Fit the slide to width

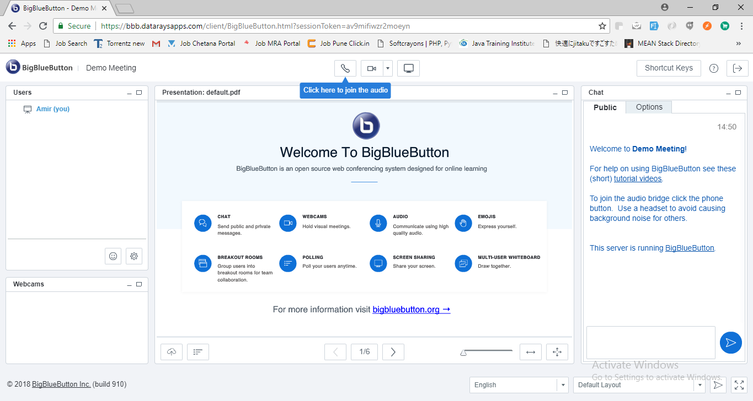(x=530, y=351)
